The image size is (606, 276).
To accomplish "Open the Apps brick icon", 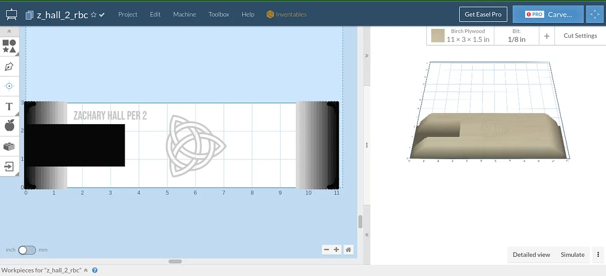I will click(x=9, y=146).
